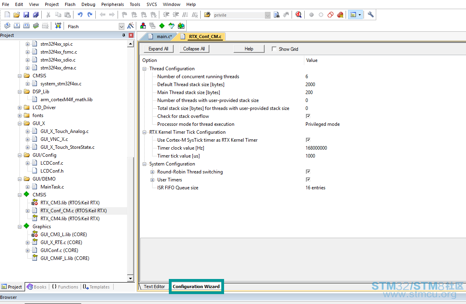Close the Project panel
This screenshot has width=466, height=304.
click(x=131, y=35)
